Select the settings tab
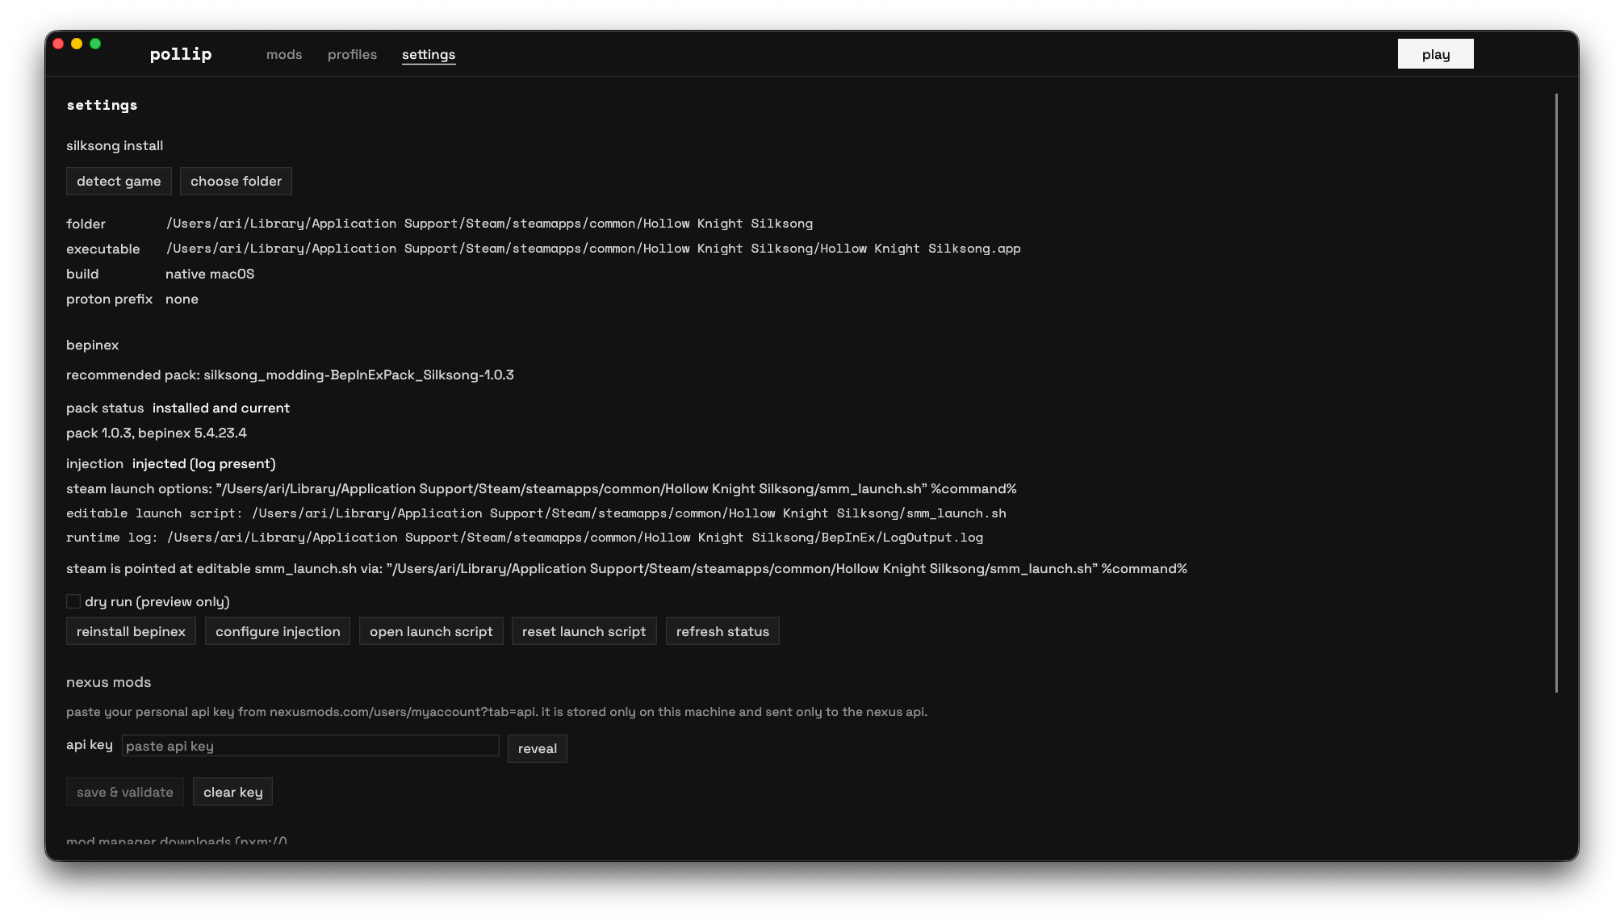Screen dimensions: 1624x921 [429, 54]
